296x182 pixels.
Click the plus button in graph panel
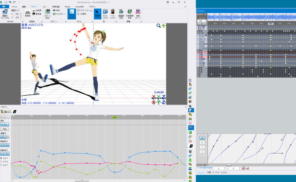click(5, 117)
